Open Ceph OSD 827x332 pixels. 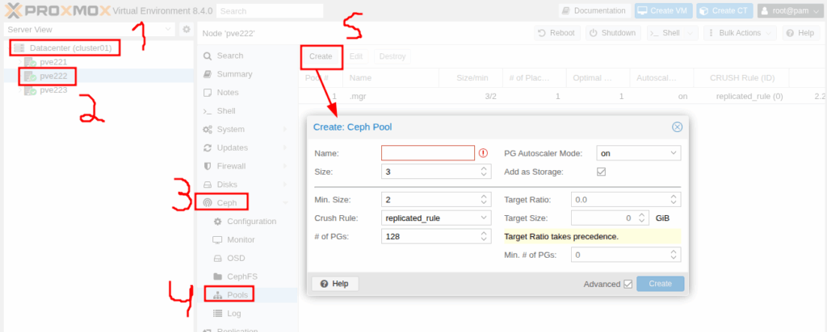pos(236,259)
